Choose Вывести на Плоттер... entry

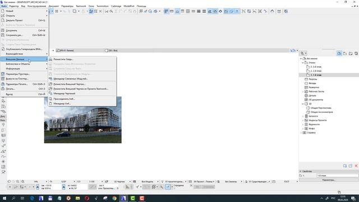pos(24,79)
